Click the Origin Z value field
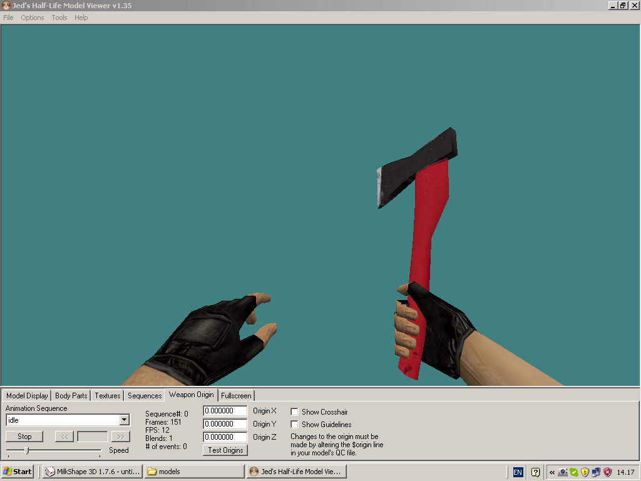The height and width of the screenshot is (481, 641). (225, 437)
